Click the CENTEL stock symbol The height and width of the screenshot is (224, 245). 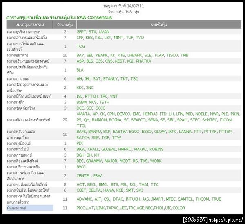click(x=84, y=176)
